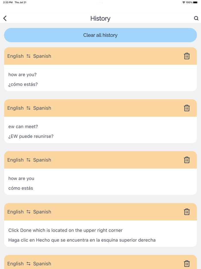201x269 pixels.
Task: Tap the History title in the navigation bar
Action: click(100, 18)
